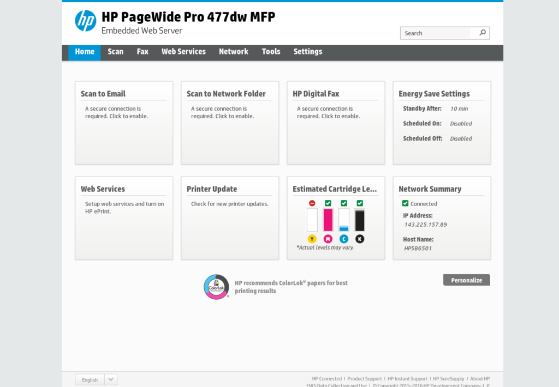This screenshot has height=387, width=559.
Task: Open the Home tab
Action: pos(85,52)
